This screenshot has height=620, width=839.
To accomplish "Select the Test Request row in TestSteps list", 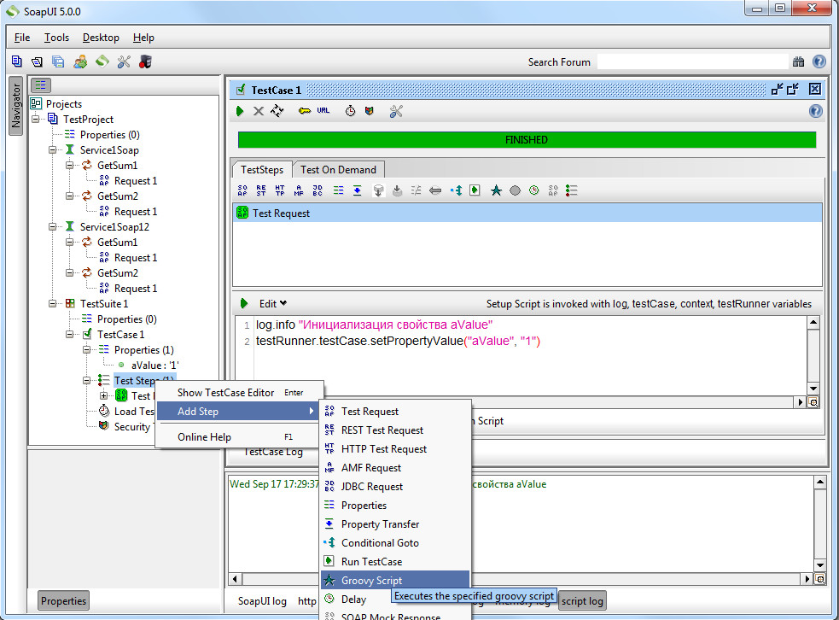I will (x=527, y=213).
